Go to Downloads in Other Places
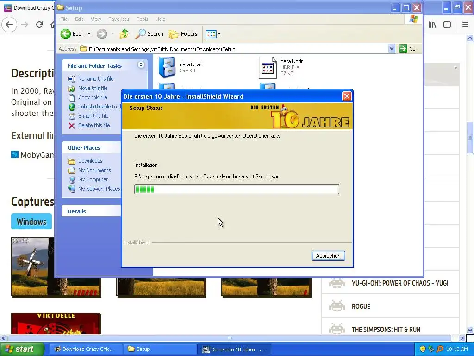The image size is (474, 356). [90, 161]
